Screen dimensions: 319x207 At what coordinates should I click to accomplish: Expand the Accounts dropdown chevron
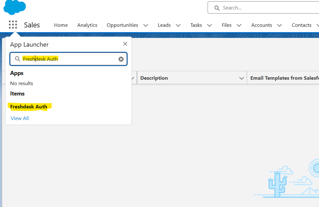click(x=280, y=26)
